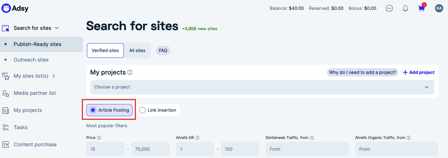Click the Price filter info icon

tap(99, 138)
